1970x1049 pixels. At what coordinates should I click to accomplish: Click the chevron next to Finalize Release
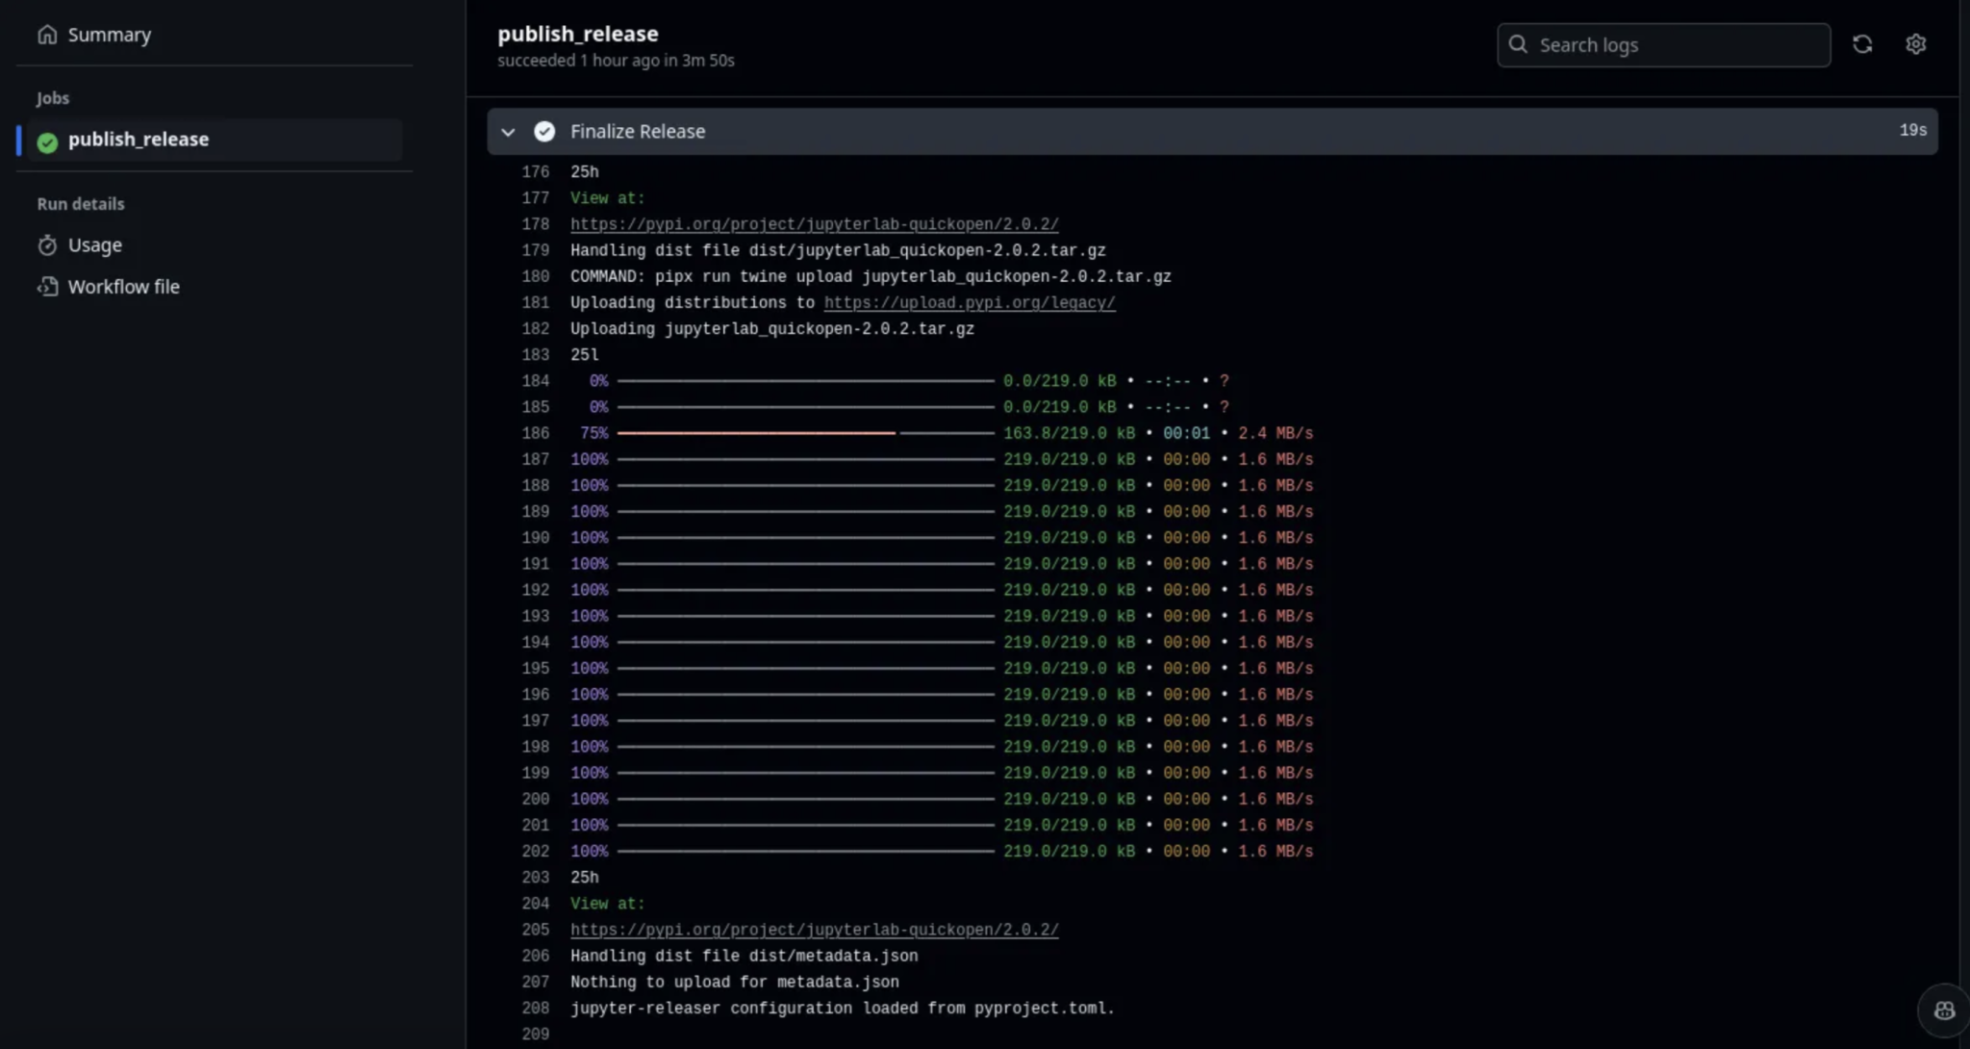tap(507, 130)
